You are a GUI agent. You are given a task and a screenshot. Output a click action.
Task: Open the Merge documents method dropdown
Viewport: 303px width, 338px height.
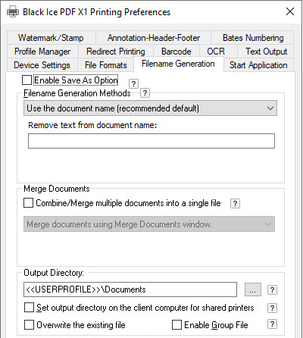[x=149, y=224]
